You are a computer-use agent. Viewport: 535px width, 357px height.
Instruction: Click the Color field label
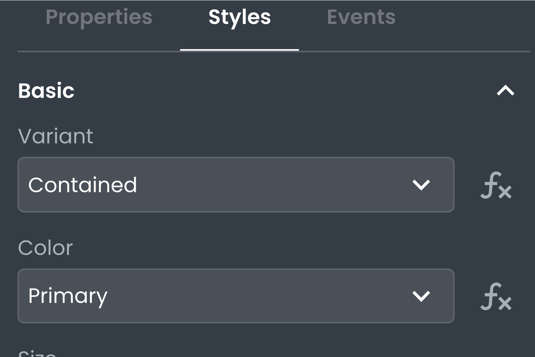(x=45, y=248)
